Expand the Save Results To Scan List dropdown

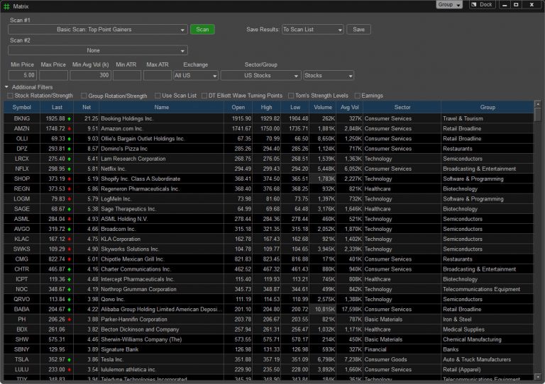(x=312, y=30)
